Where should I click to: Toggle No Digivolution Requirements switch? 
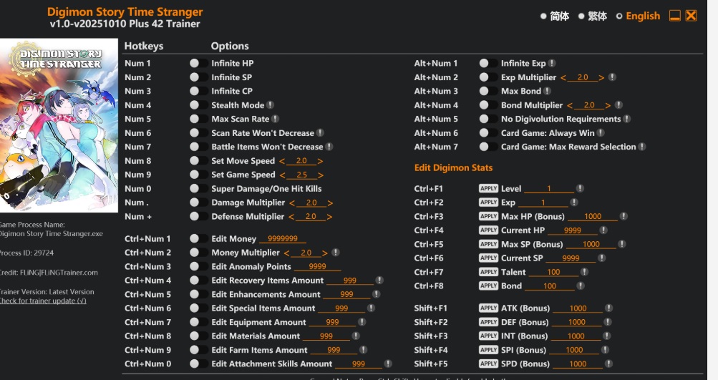(x=487, y=119)
